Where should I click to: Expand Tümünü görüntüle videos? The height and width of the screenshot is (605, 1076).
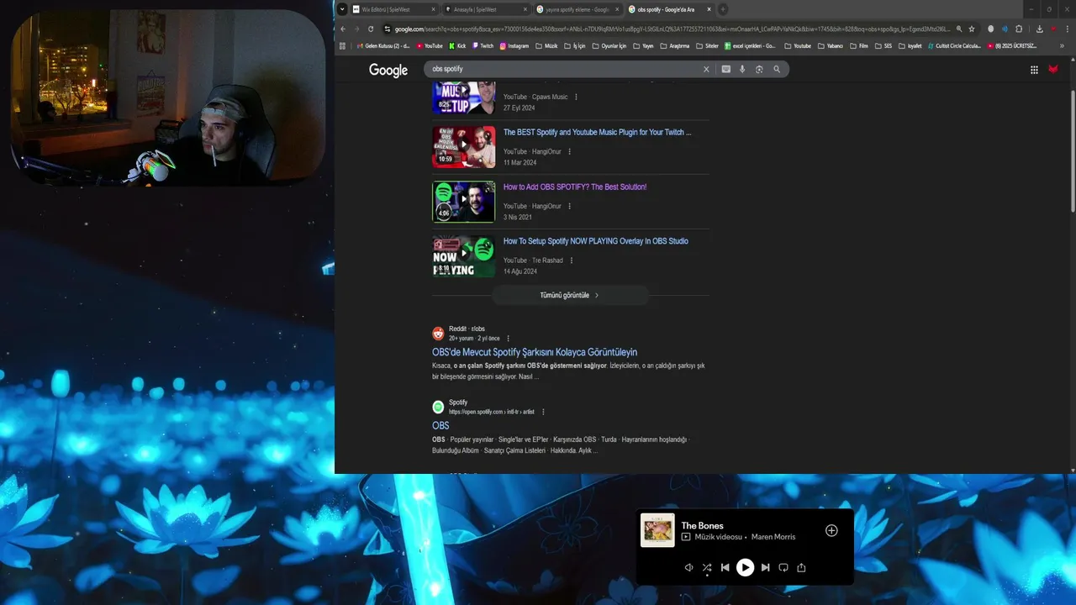point(570,296)
